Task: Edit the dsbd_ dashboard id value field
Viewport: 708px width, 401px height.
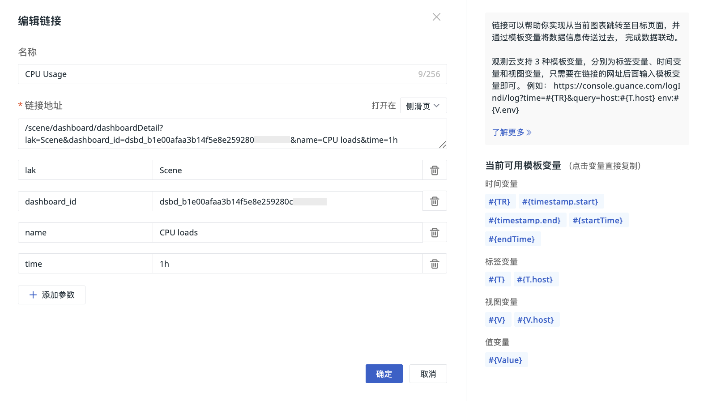Action: 288,201
